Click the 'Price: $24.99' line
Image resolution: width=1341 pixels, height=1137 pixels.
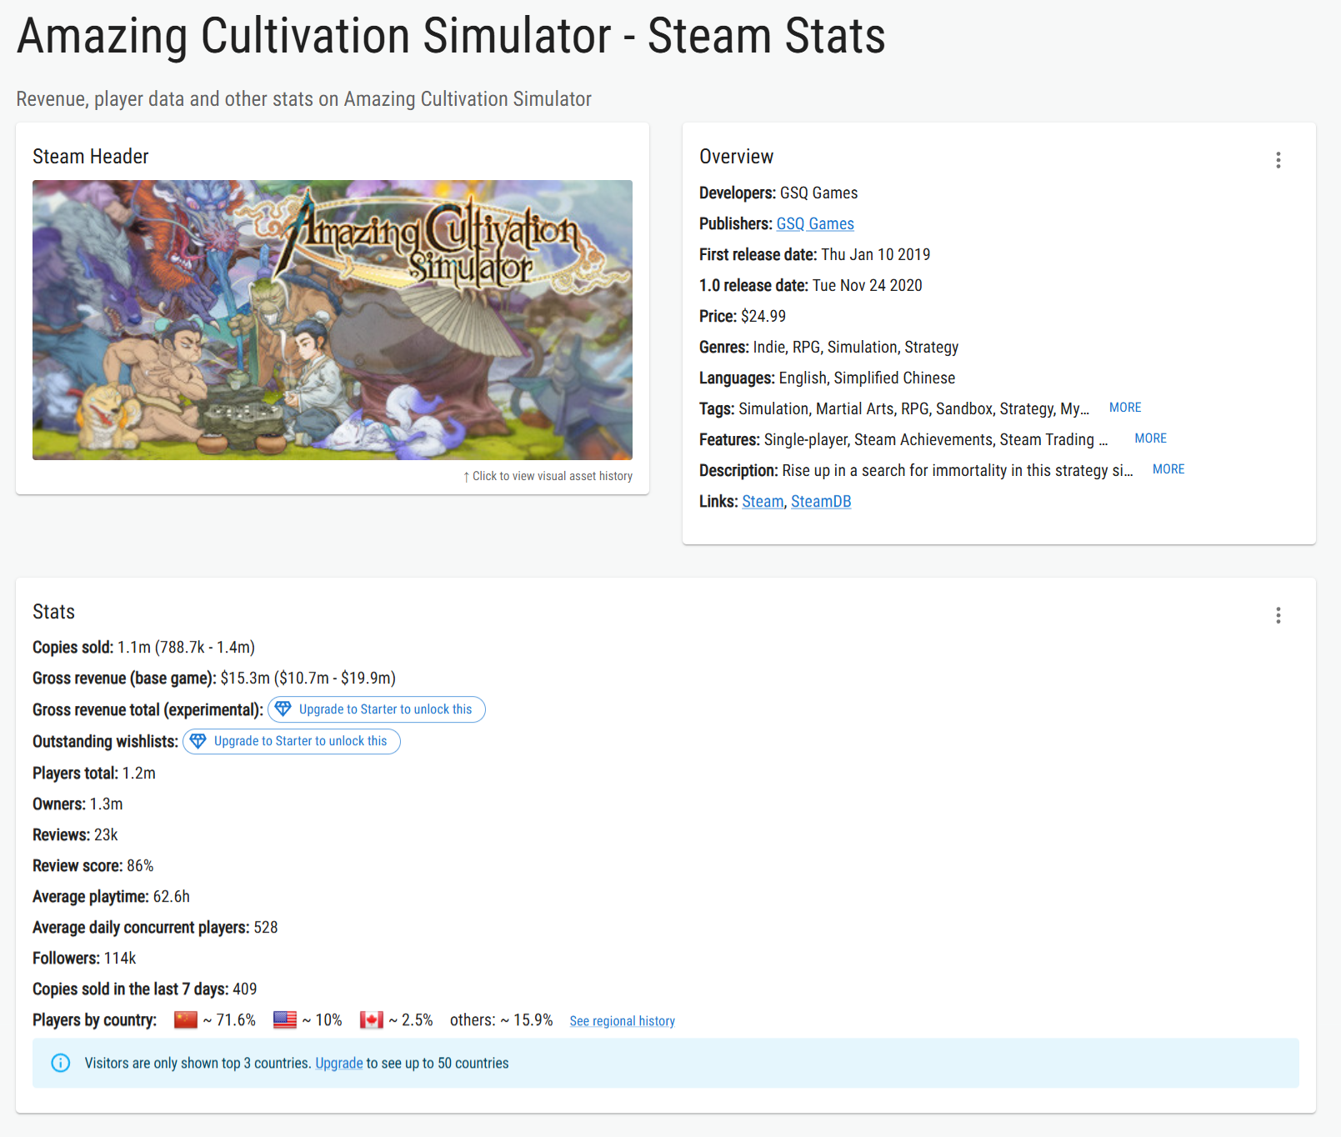[743, 316]
